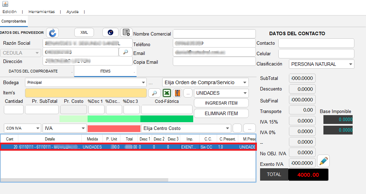This screenshot has width=366, height=194.
Task: Click the %Dsc 1 input field
Action: point(96,109)
